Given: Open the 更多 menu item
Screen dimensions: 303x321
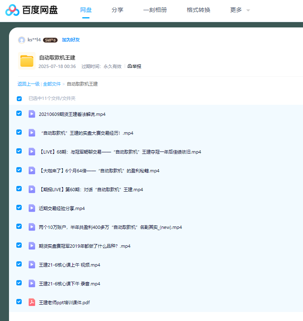Looking at the screenshot, I should (236, 10).
